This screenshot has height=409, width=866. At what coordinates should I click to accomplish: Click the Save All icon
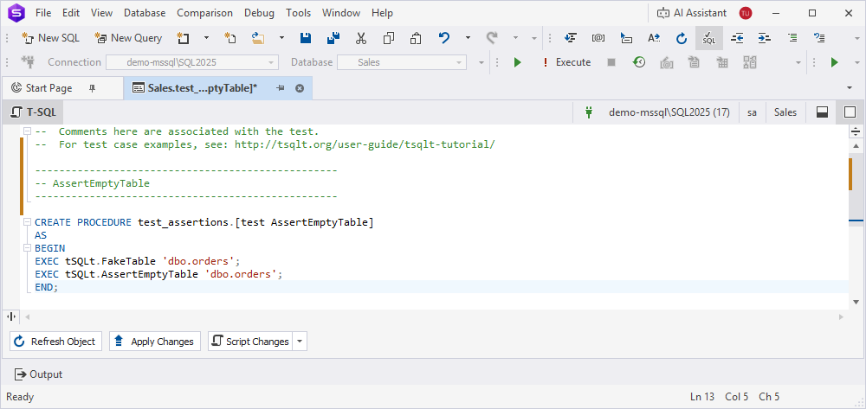tap(333, 38)
